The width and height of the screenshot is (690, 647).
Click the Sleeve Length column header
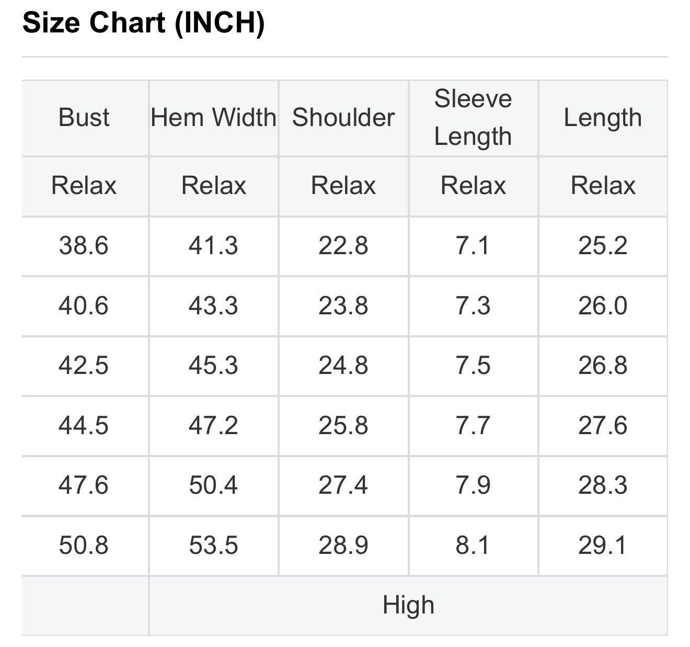coord(473,117)
